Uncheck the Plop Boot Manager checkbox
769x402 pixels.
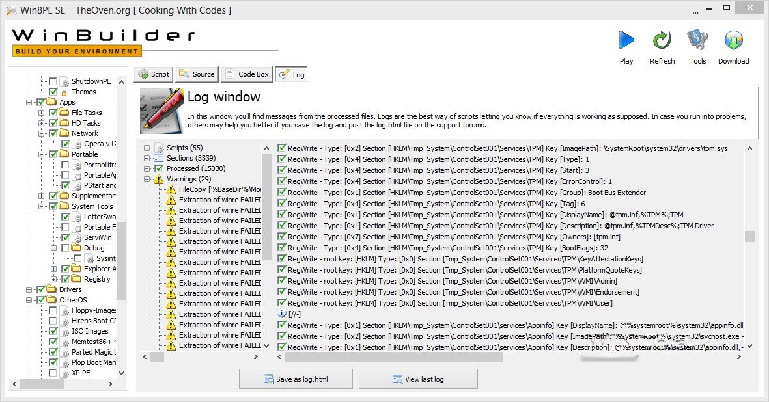tap(53, 362)
